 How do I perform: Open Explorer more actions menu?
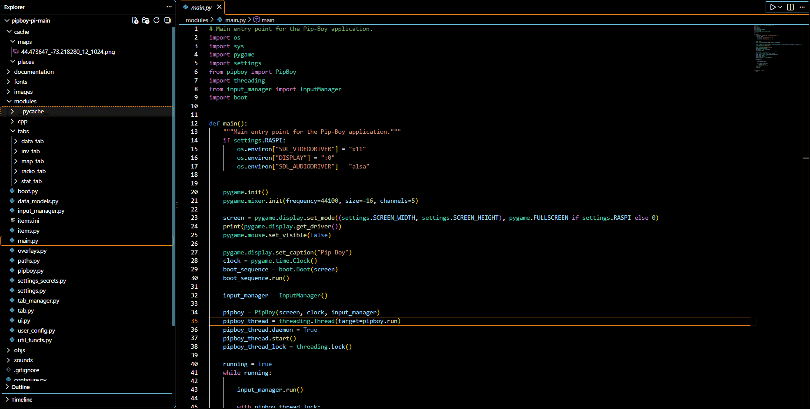click(x=169, y=7)
